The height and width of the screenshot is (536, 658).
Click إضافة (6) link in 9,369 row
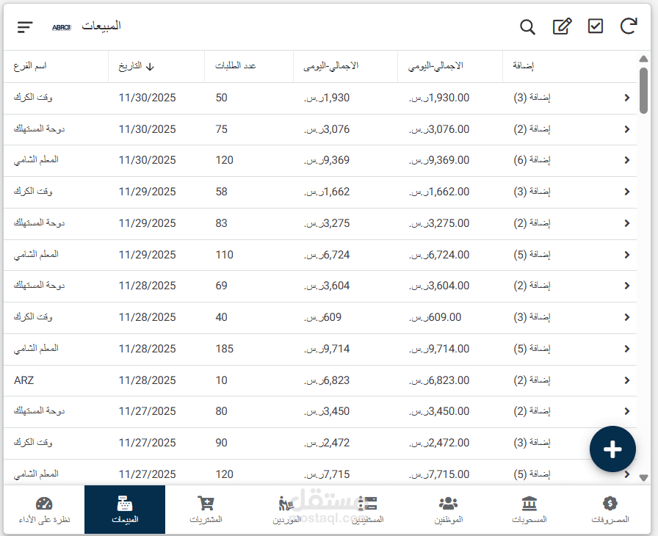click(532, 160)
